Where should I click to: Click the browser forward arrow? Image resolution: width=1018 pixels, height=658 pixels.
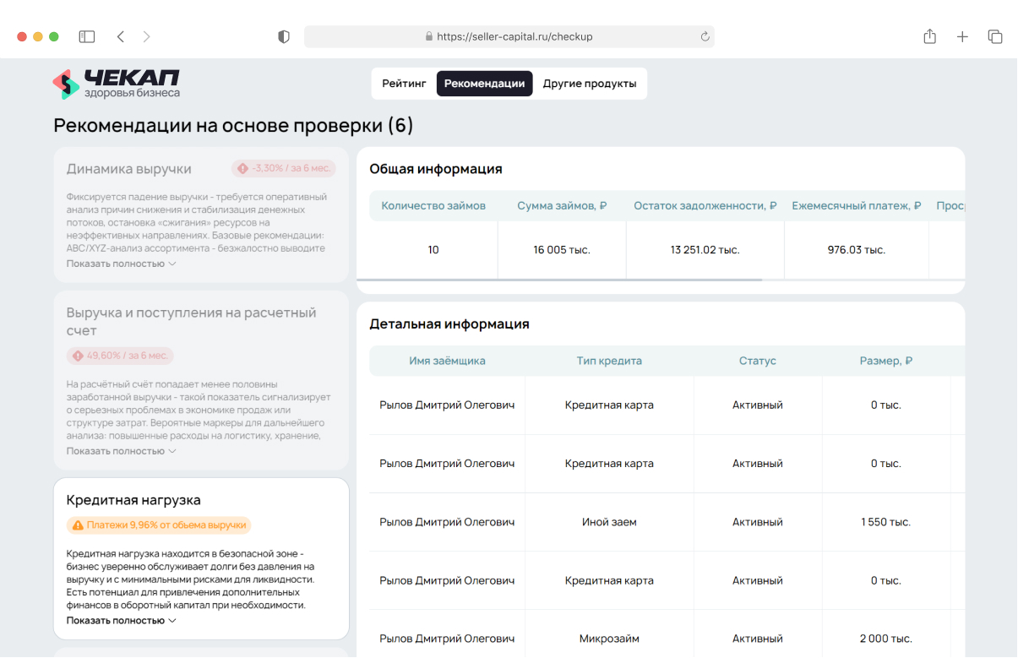[x=147, y=36]
